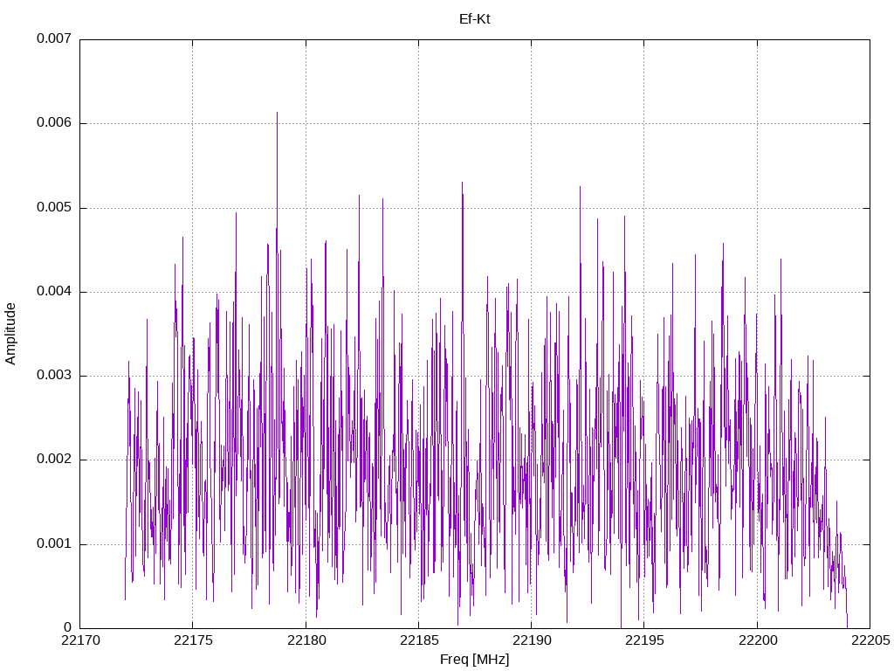Click the y-axis tick value 0.001
Screen dimensions: 894x671
click(54, 543)
